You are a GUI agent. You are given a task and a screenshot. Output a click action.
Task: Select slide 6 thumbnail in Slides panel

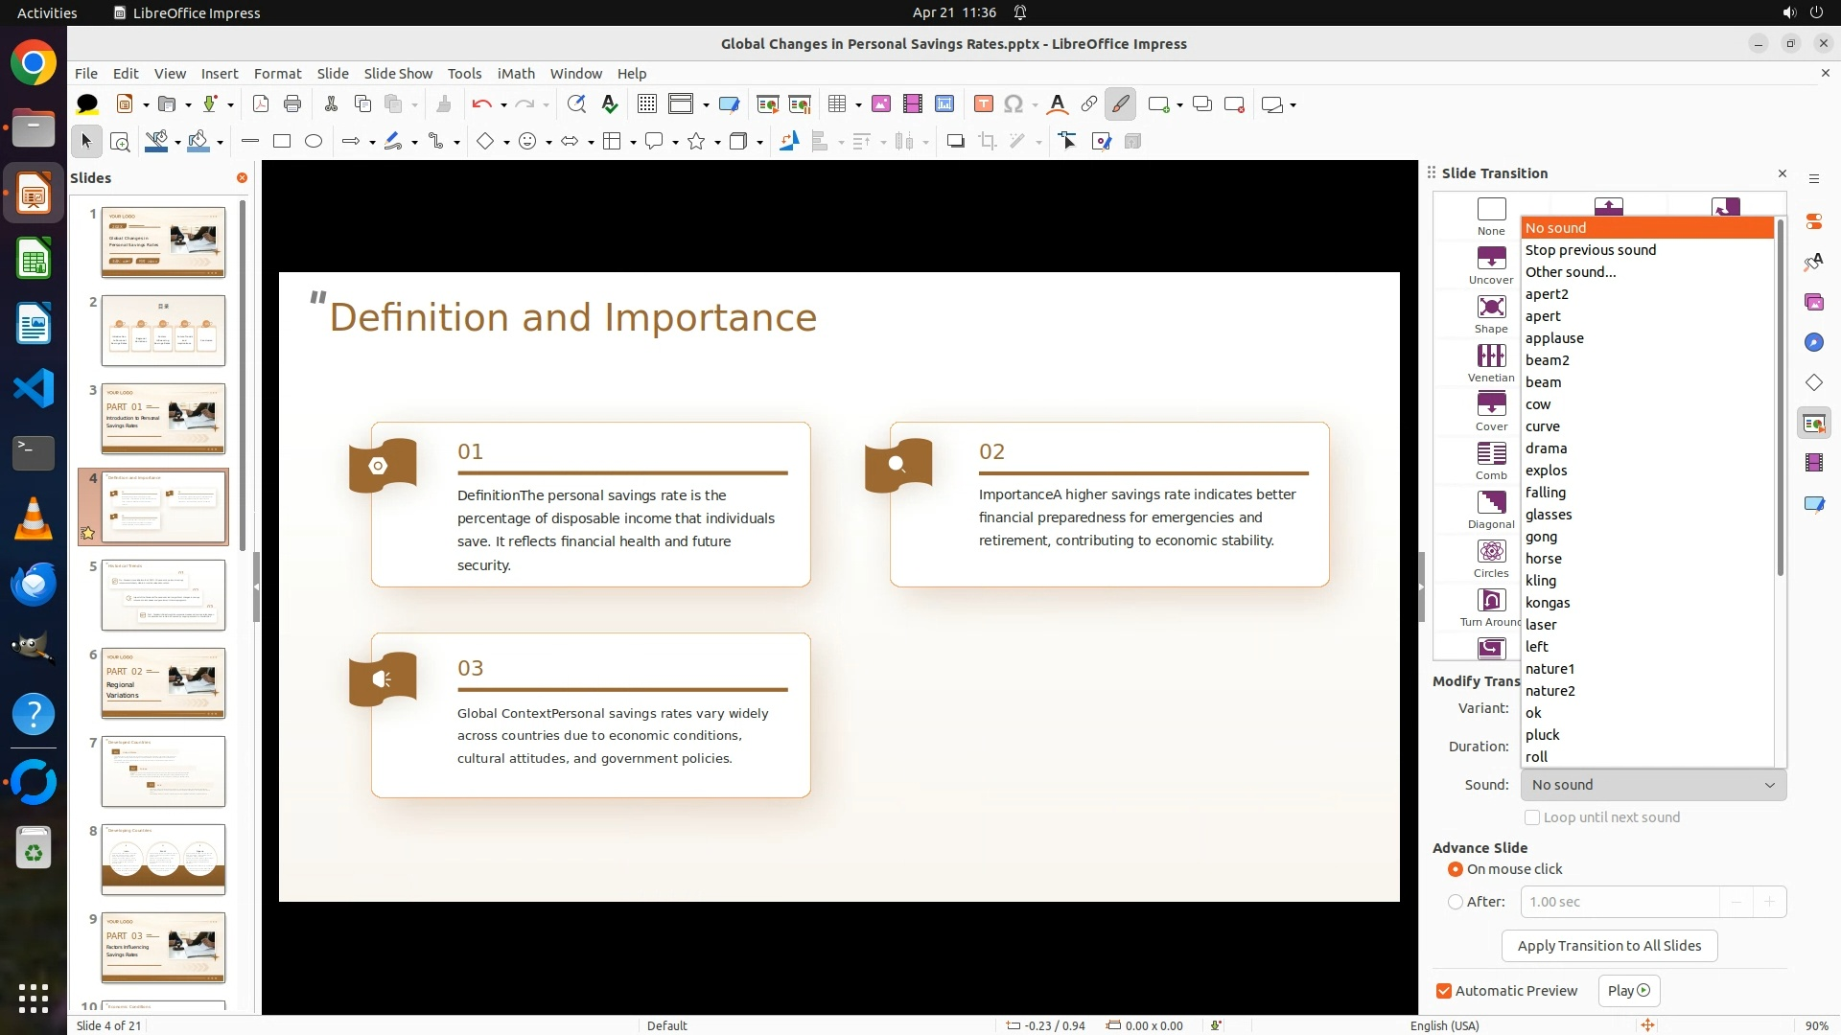point(163,683)
